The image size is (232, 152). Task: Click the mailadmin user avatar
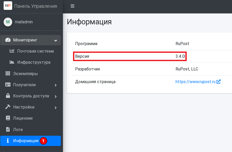[8, 22]
